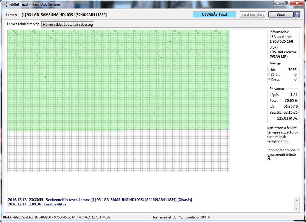Click the save icon next to Bezár
The image size is (306, 222).
[297, 14]
